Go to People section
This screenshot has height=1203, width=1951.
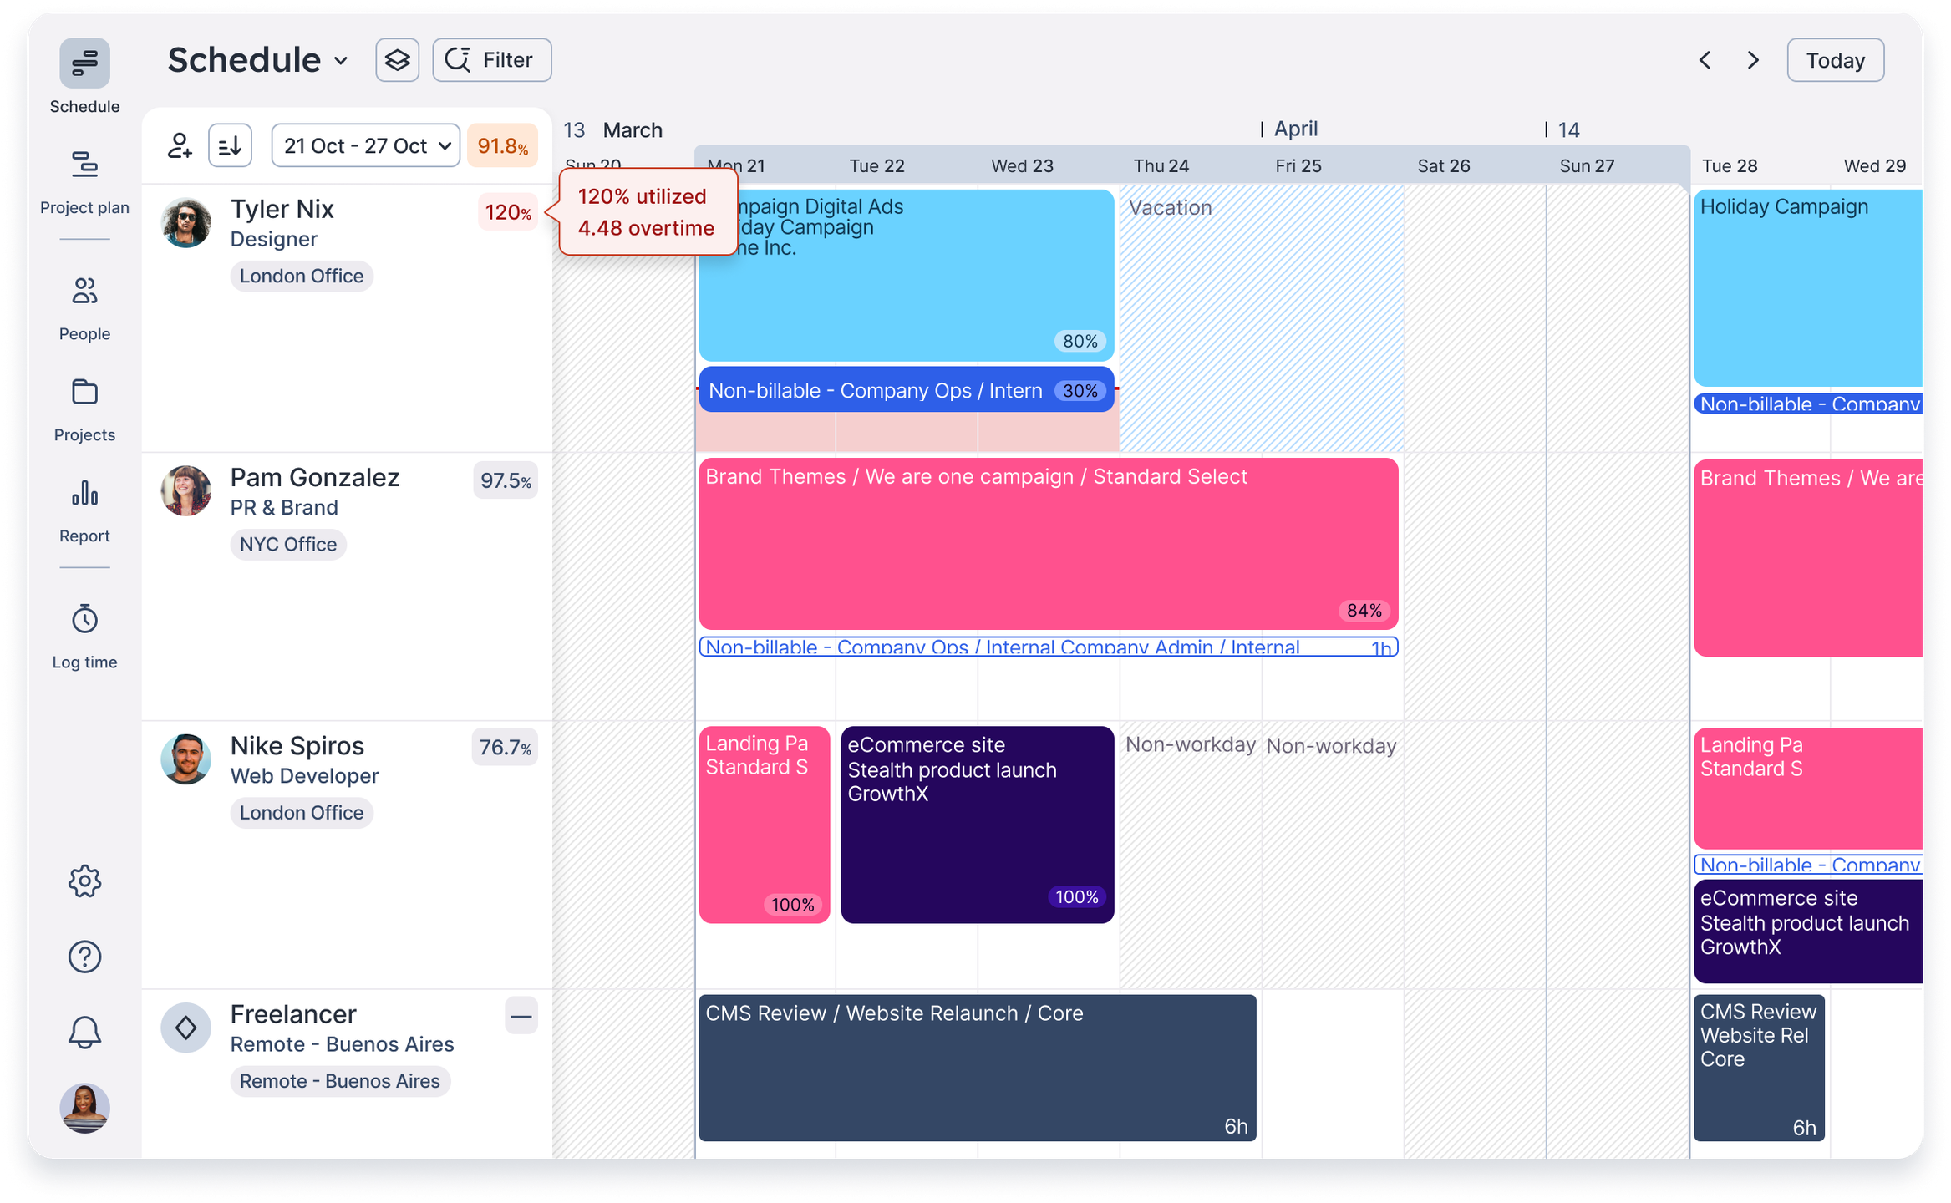(84, 292)
